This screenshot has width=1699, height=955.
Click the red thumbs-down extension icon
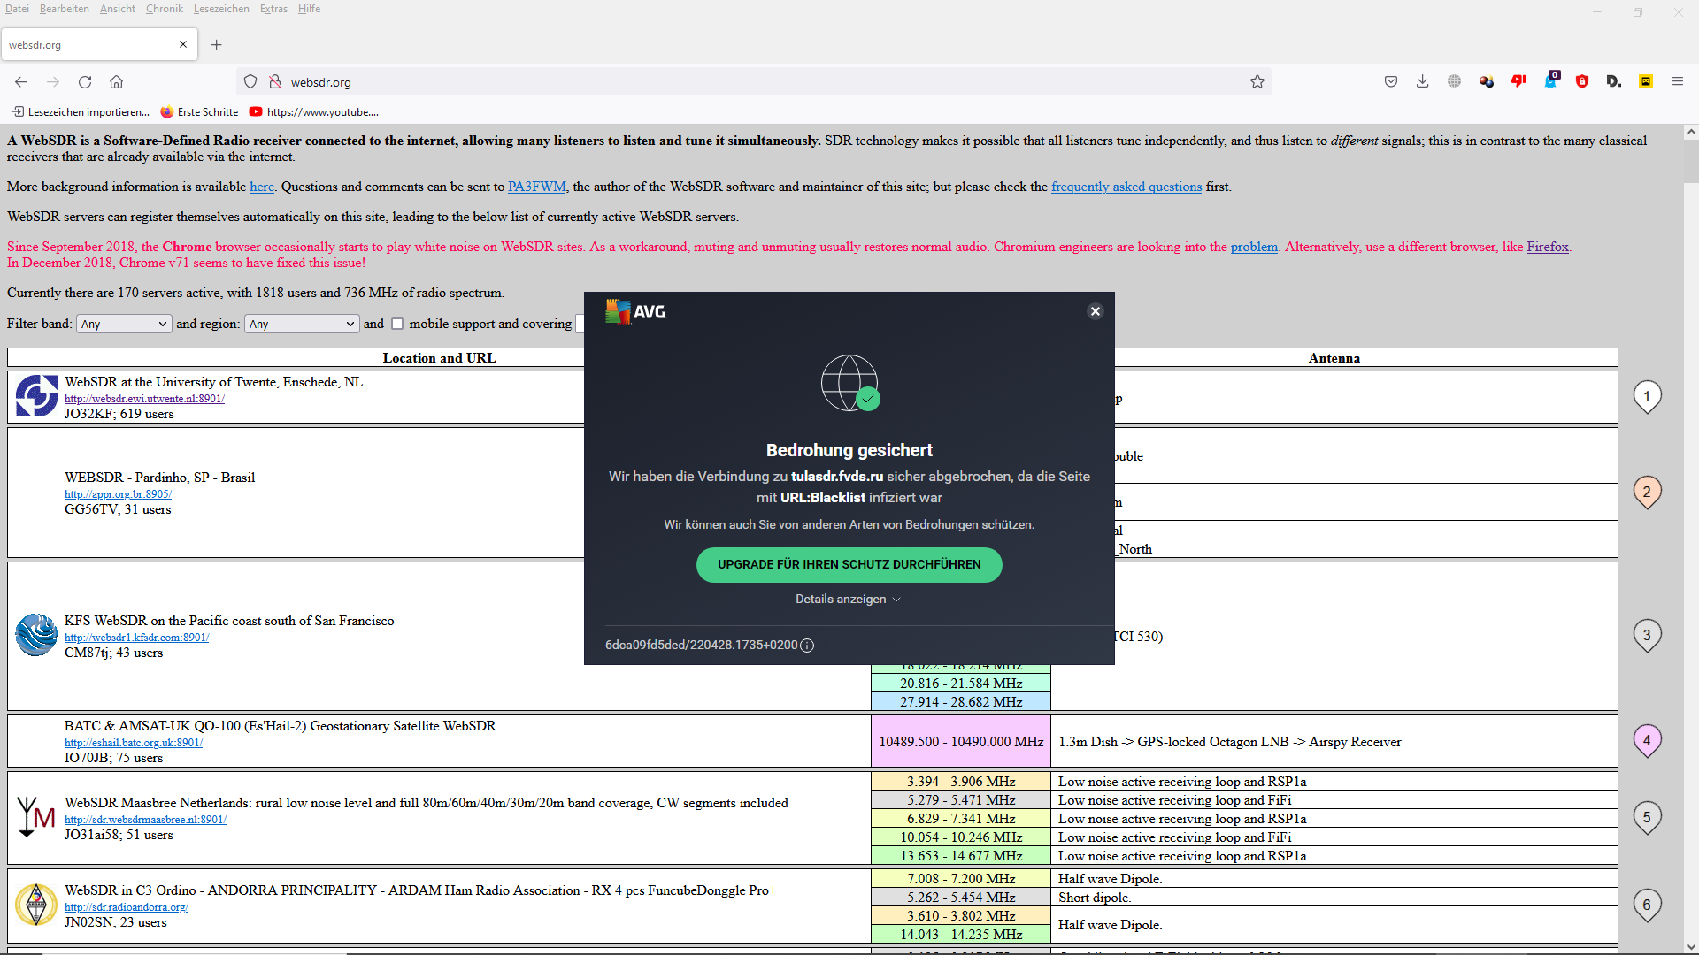click(1518, 81)
